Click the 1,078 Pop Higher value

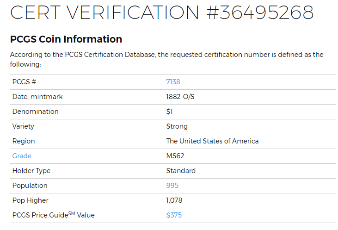(175, 200)
